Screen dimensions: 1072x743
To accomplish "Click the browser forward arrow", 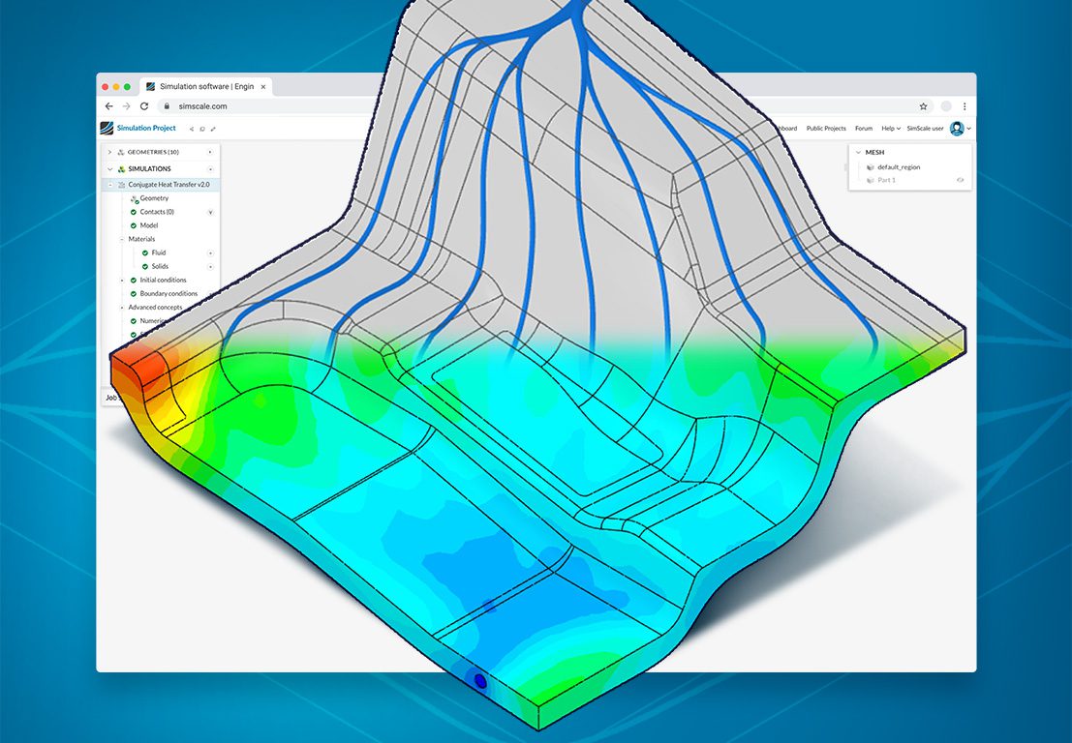I will [x=126, y=105].
